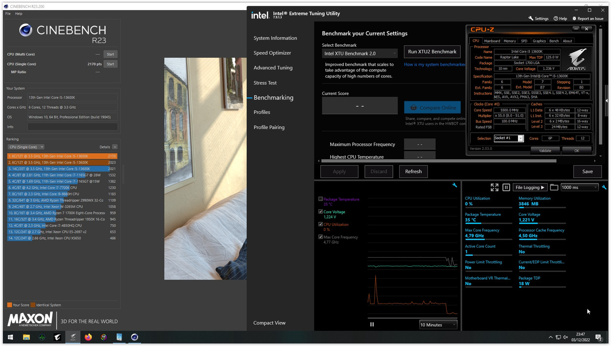Open the Aorus taskbar icon

click(57, 337)
